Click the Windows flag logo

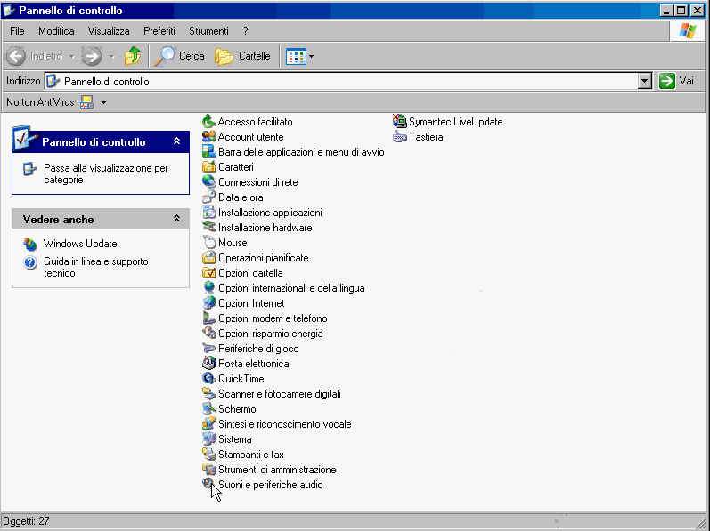[x=688, y=31]
